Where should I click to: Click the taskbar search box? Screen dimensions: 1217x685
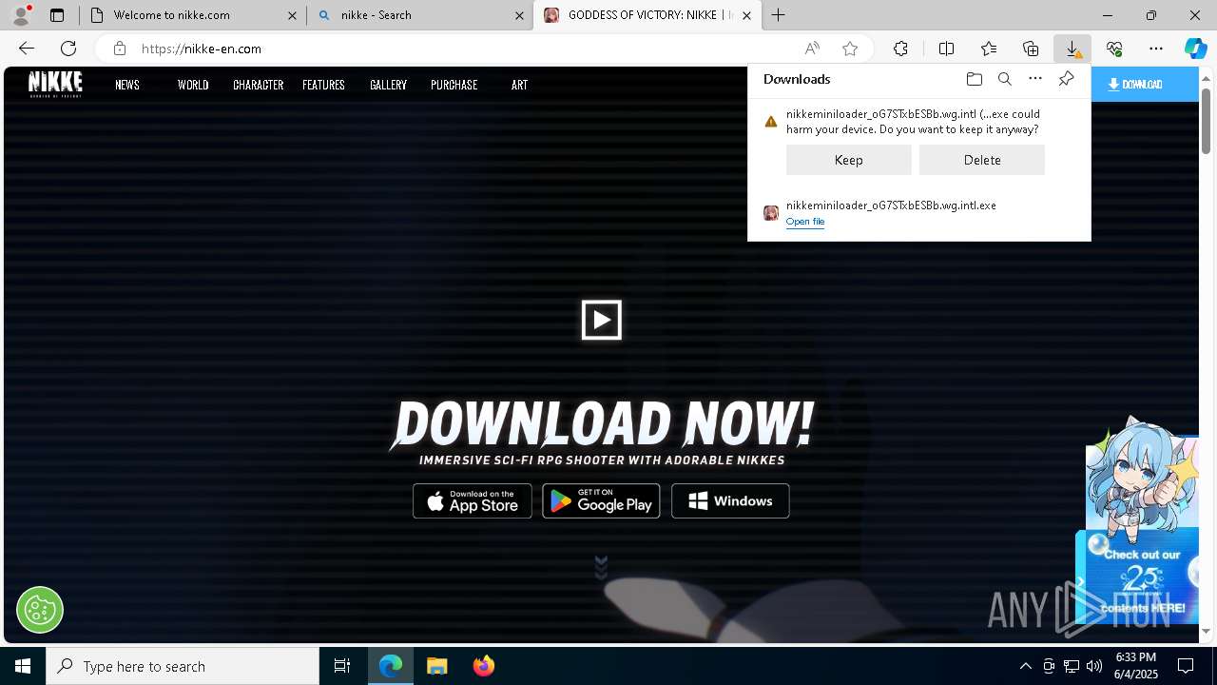183,666
